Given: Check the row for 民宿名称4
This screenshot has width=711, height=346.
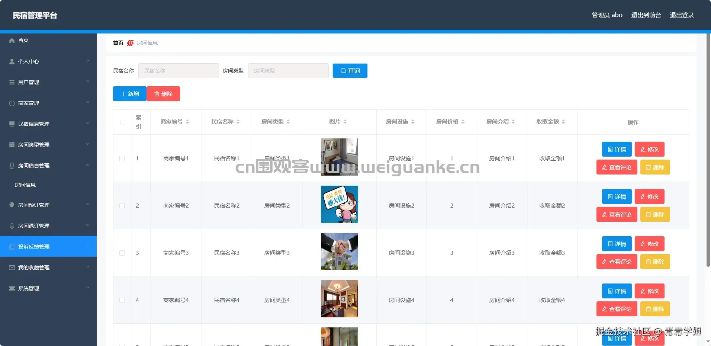Looking at the screenshot, I should (122, 300).
